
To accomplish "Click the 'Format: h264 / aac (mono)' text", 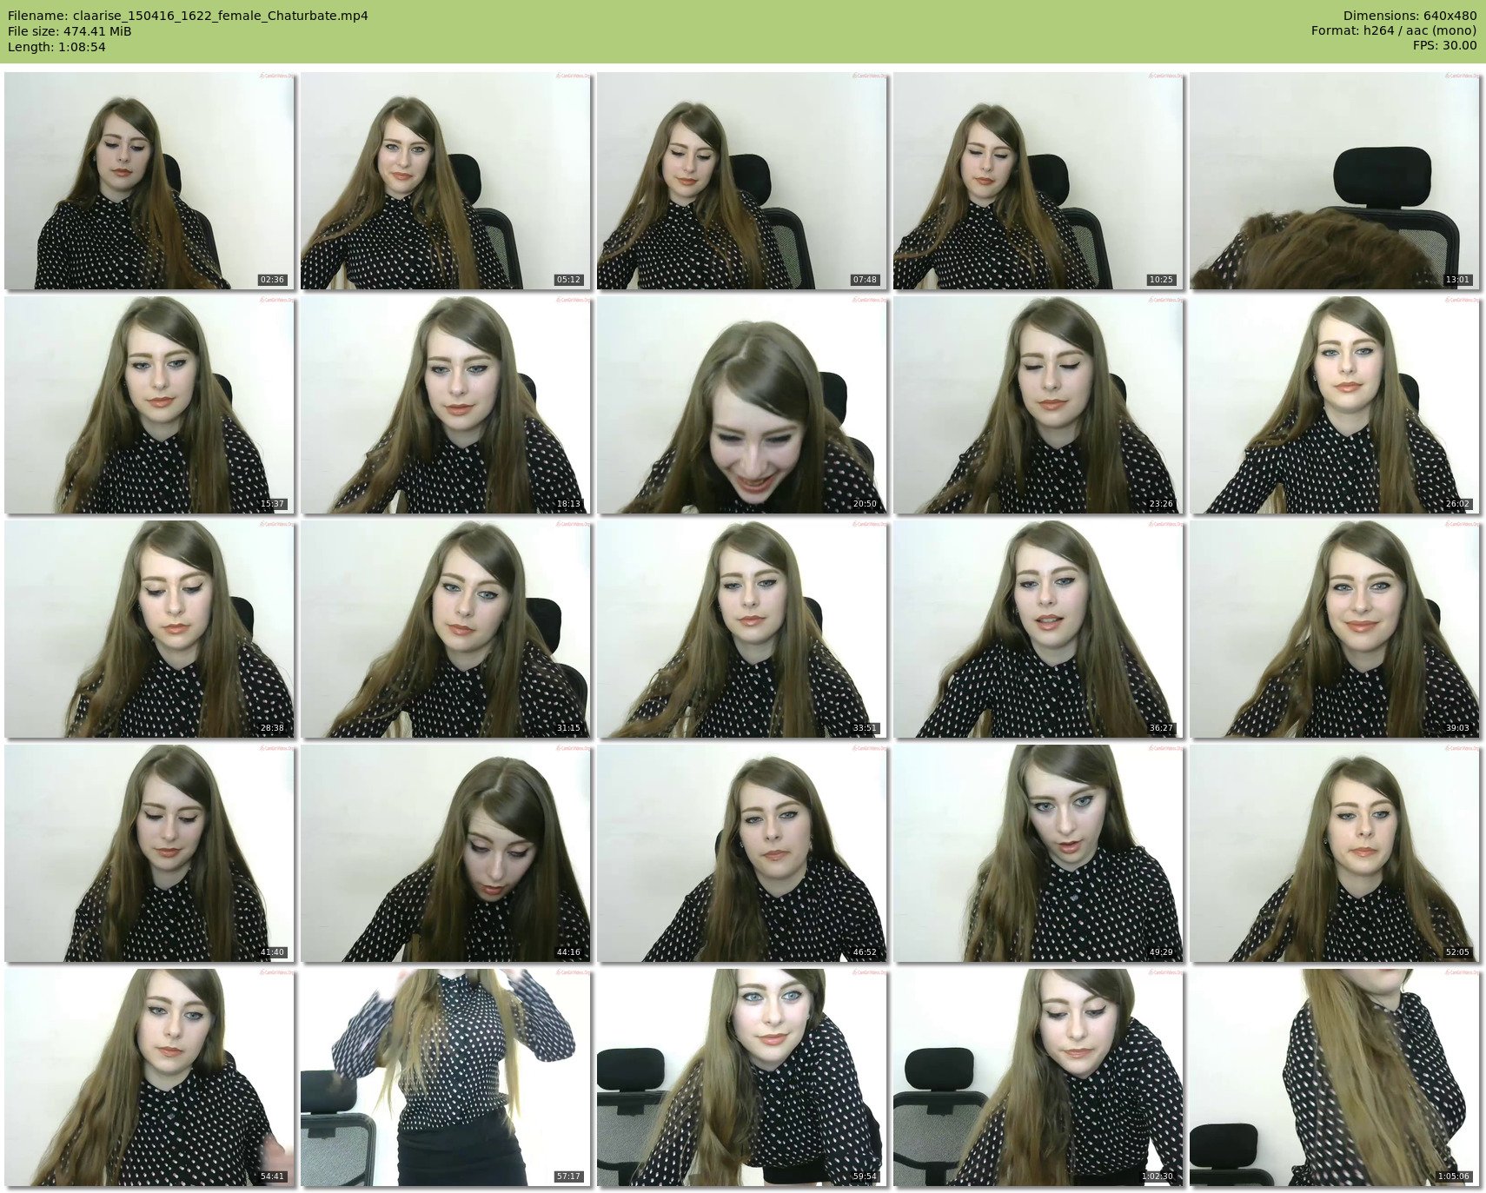I will point(1394,31).
